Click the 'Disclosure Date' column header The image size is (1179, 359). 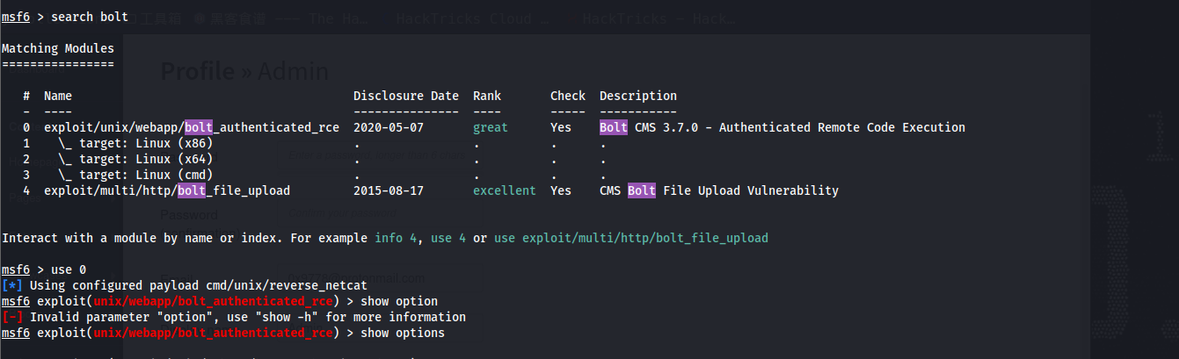point(406,97)
